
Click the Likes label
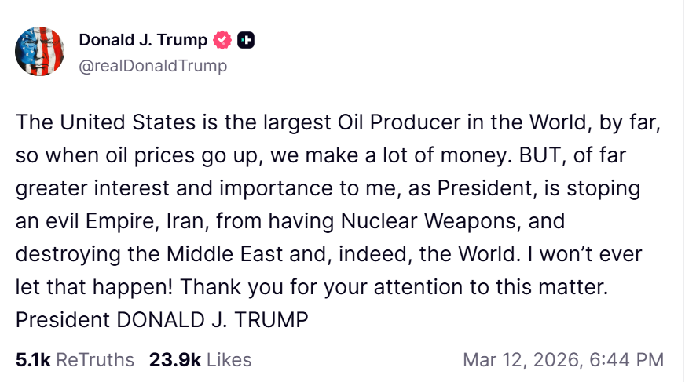point(229,360)
